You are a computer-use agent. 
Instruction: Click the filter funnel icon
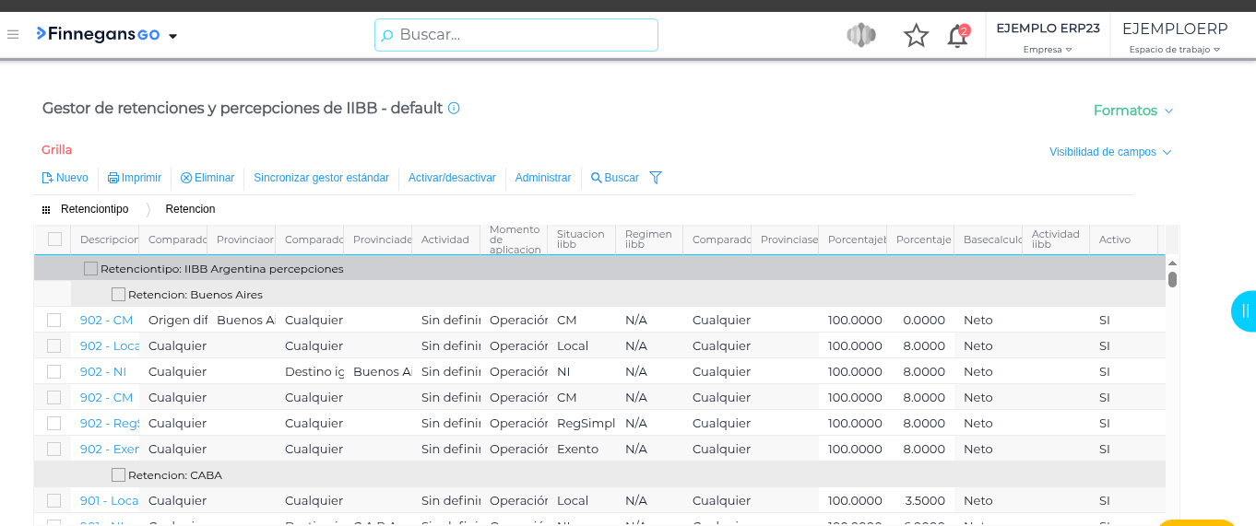(x=656, y=178)
